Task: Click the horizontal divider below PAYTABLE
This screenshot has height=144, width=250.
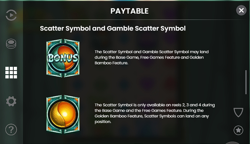Action: 137,20
